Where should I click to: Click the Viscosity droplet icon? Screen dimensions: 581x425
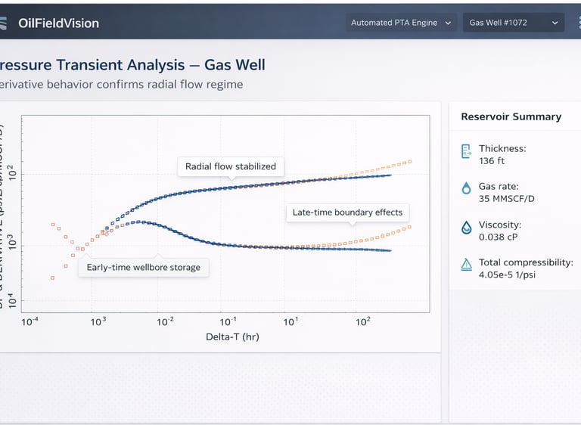tap(466, 228)
